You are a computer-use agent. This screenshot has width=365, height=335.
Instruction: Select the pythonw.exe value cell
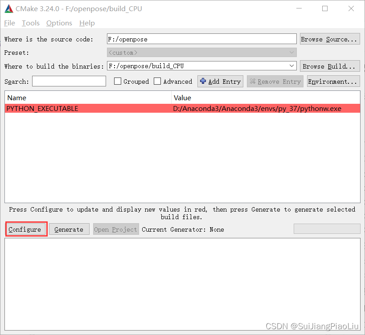pos(266,108)
